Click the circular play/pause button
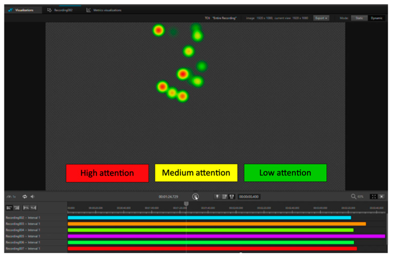Viewport: 393px width, 259px height. coord(195,197)
